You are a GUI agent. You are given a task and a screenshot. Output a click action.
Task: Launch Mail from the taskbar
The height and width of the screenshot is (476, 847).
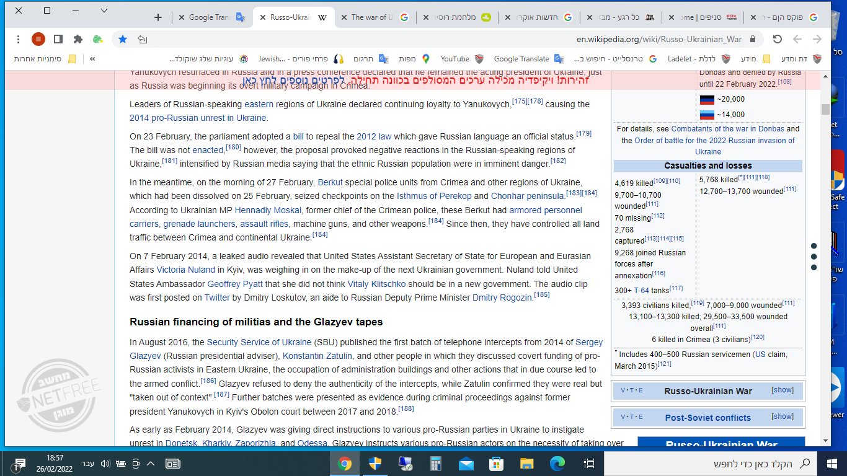(466, 463)
